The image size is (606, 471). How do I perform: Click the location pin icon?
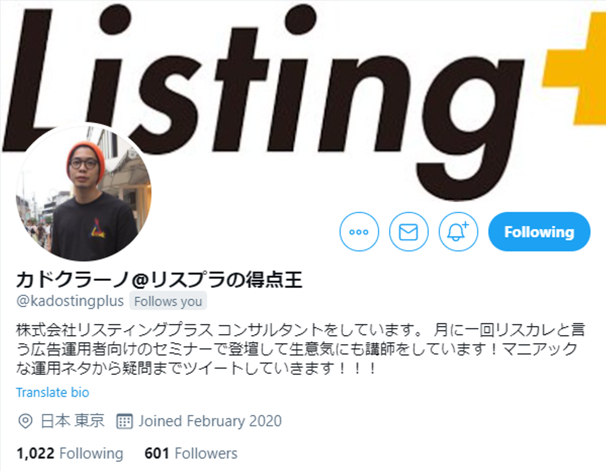pyautogui.click(x=25, y=421)
